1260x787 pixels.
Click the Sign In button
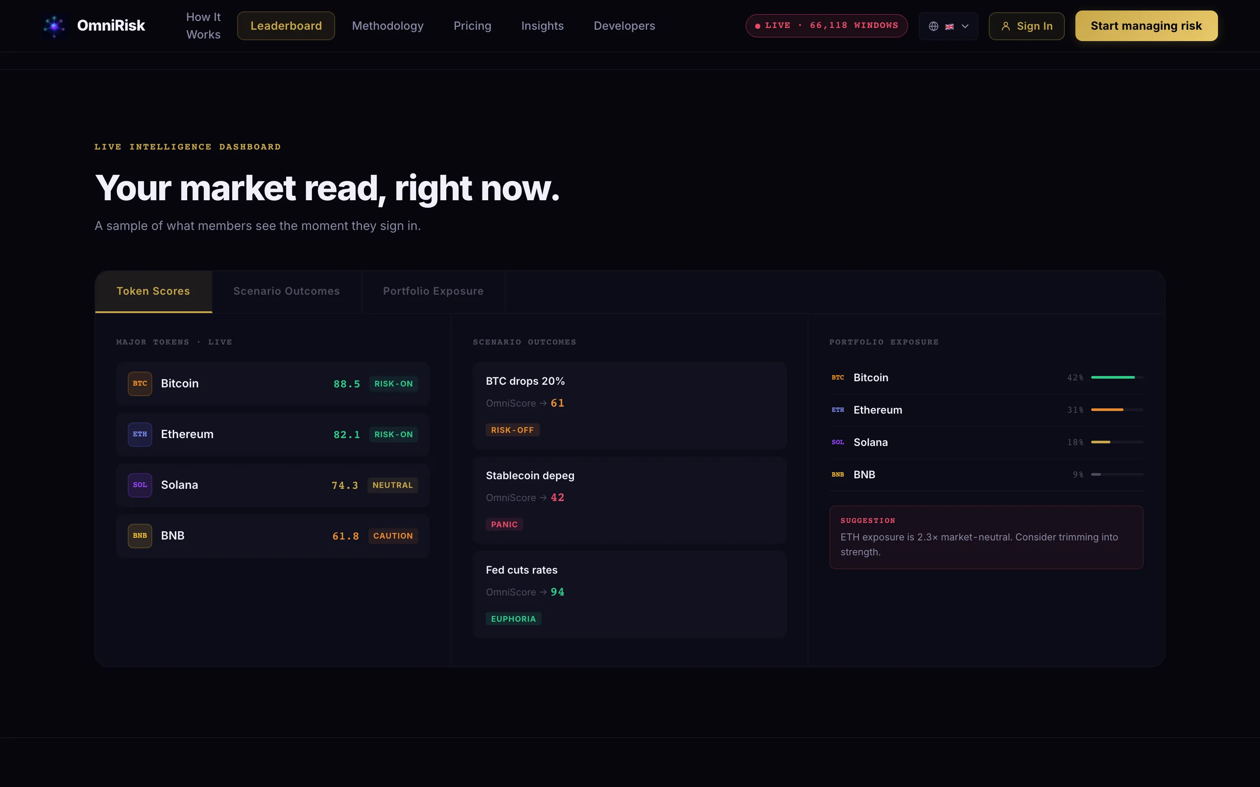[x=1026, y=26]
